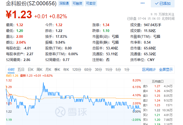Select the 年K chart tab

point(66,70)
